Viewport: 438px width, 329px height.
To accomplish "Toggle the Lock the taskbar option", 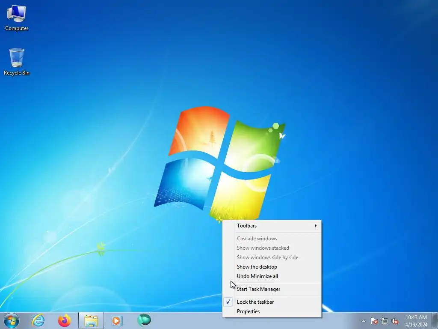I will point(272,302).
